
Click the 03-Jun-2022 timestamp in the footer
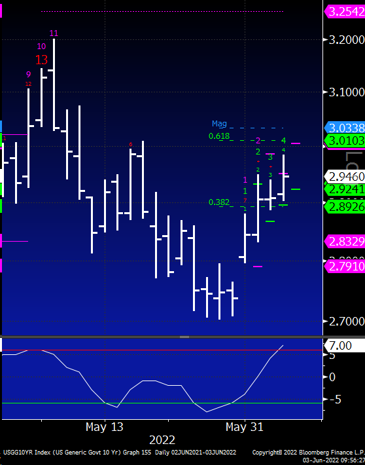[334, 459]
